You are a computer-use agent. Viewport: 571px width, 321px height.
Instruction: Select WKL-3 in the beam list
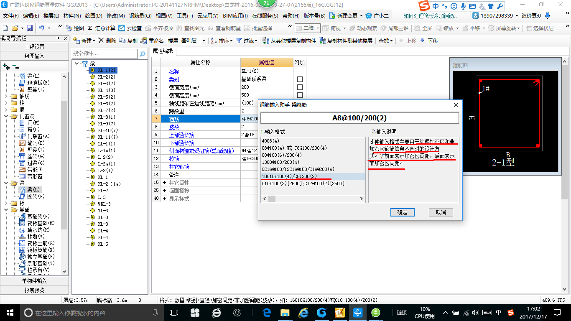tap(104, 204)
